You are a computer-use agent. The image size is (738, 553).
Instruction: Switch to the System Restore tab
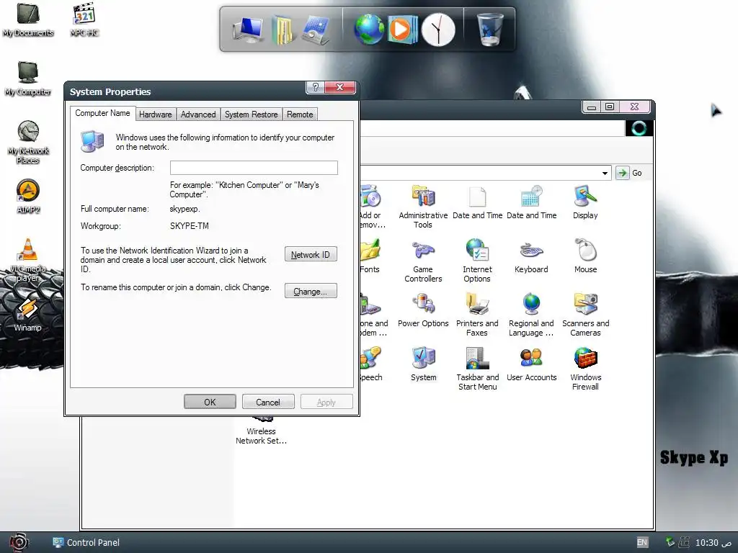click(251, 114)
